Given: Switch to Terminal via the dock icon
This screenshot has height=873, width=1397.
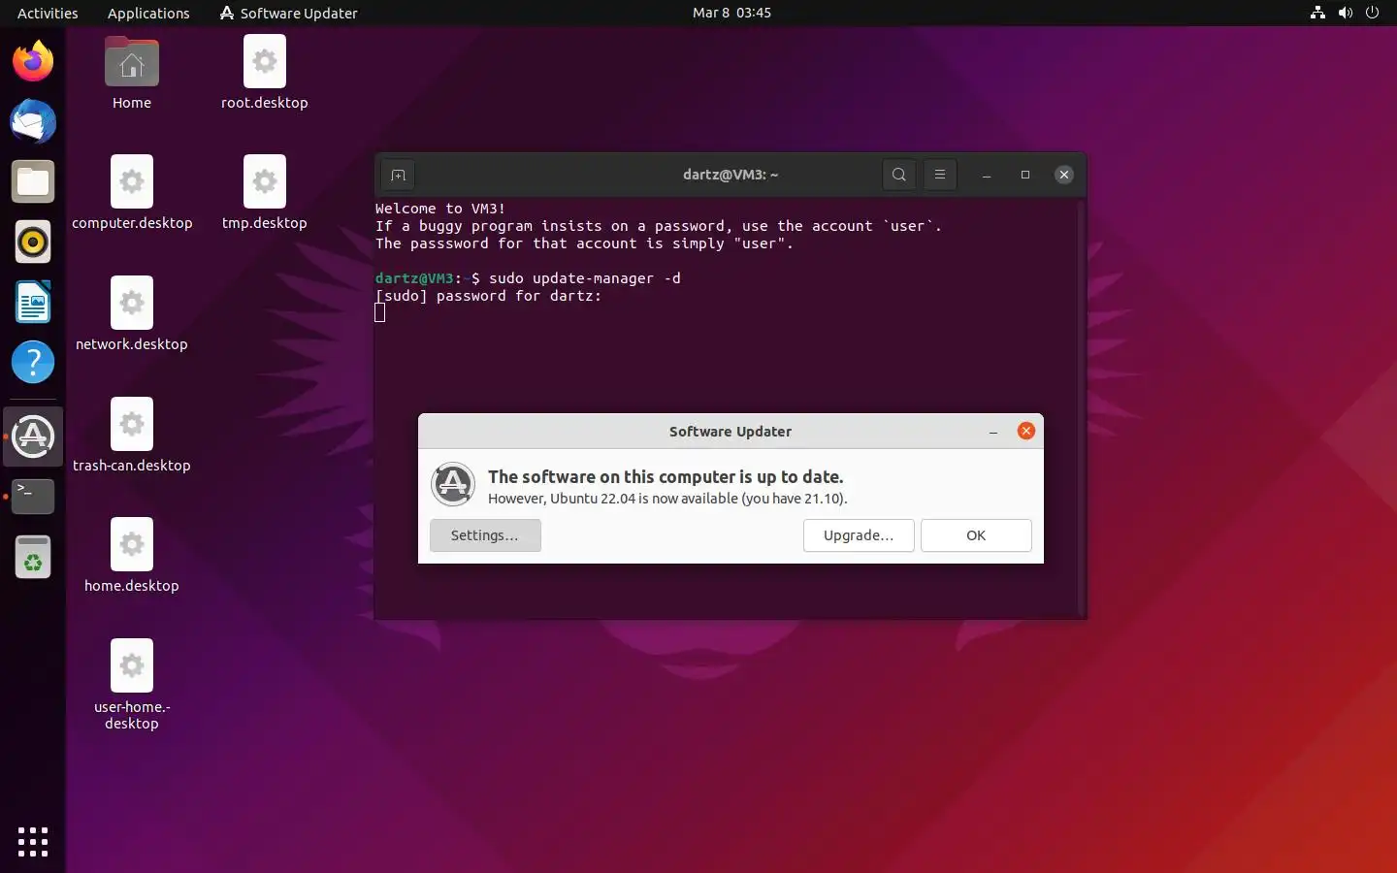Looking at the screenshot, I should click(33, 496).
